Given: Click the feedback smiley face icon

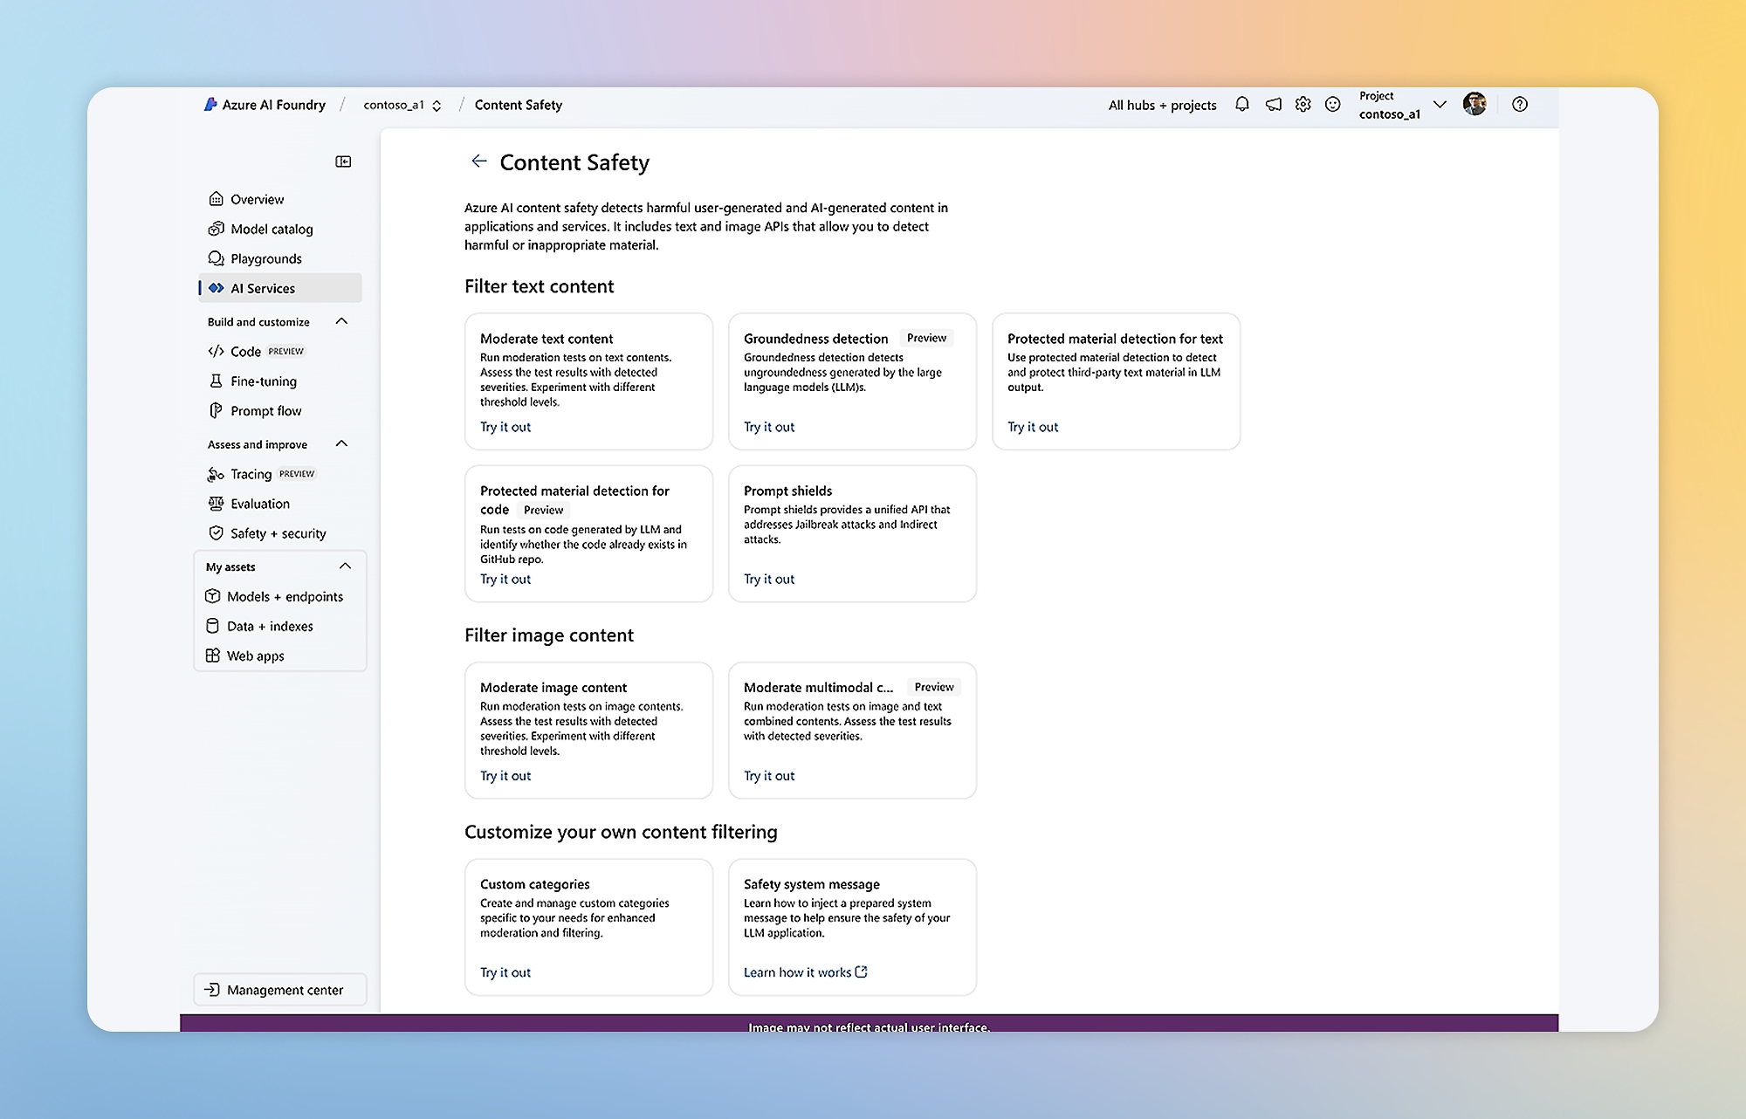Looking at the screenshot, I should 1332,105.
